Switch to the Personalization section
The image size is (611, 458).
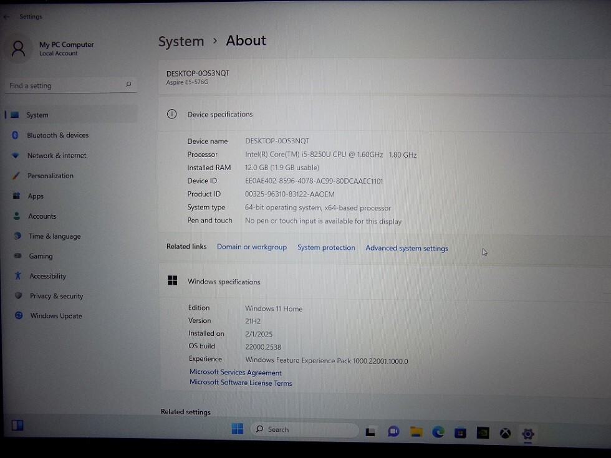coord(51,176)
